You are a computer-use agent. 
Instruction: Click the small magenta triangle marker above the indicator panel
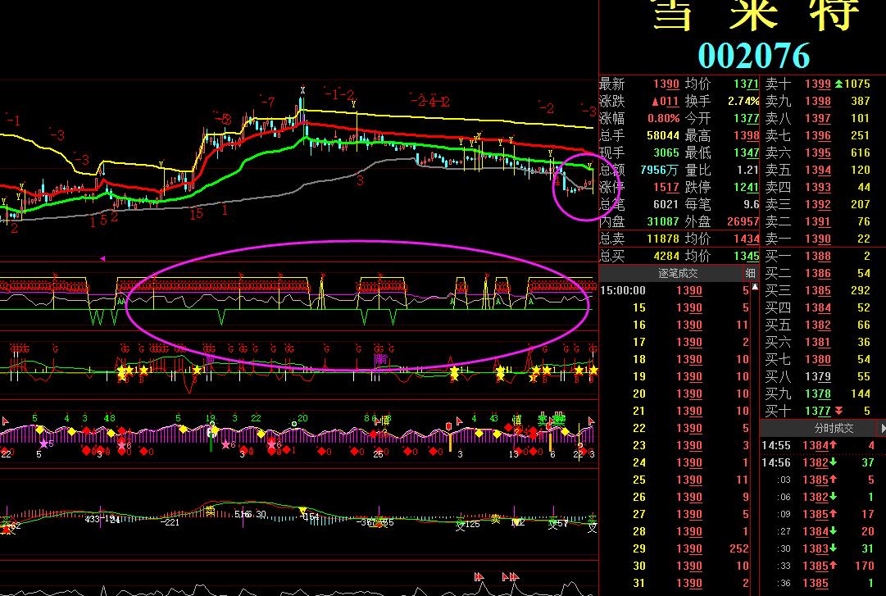click(x=102, y=259)
